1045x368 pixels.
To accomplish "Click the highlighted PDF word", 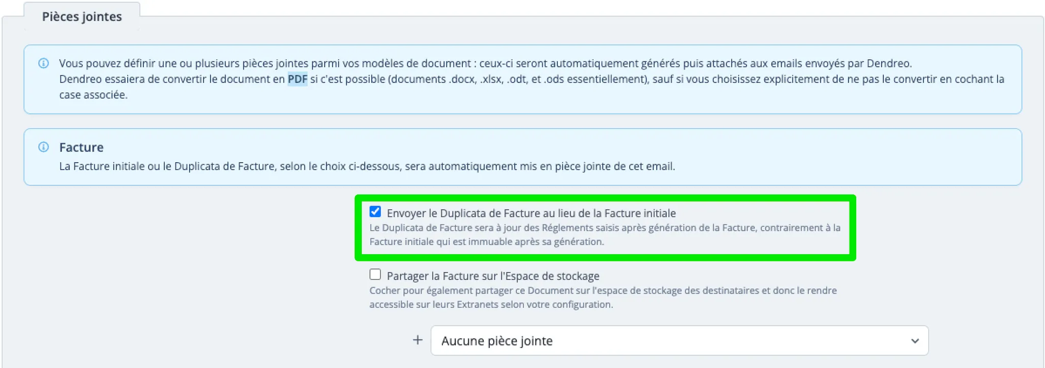I will pos(297,79).
